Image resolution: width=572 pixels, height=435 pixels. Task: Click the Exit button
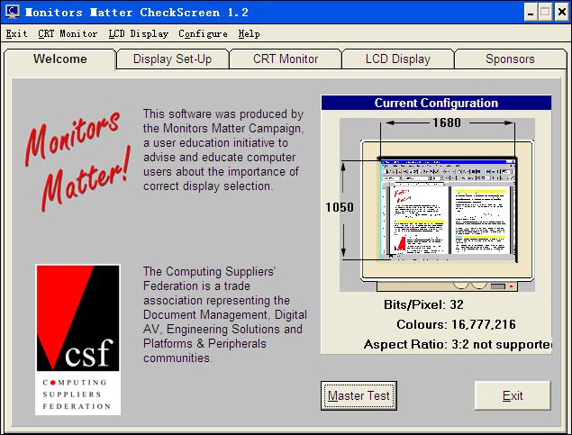click(x=513, y=395)
